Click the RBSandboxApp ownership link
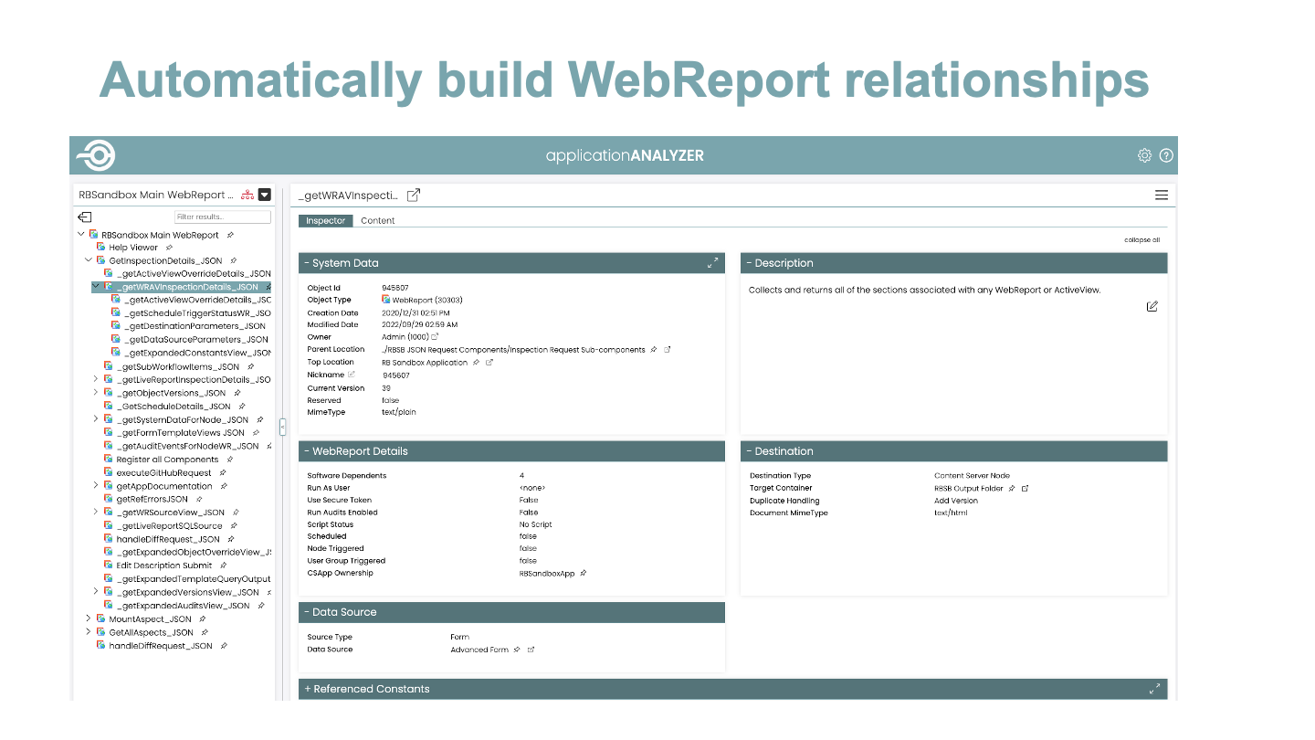The height and width of the screenshot is (740, 1315). click(547, 574)
